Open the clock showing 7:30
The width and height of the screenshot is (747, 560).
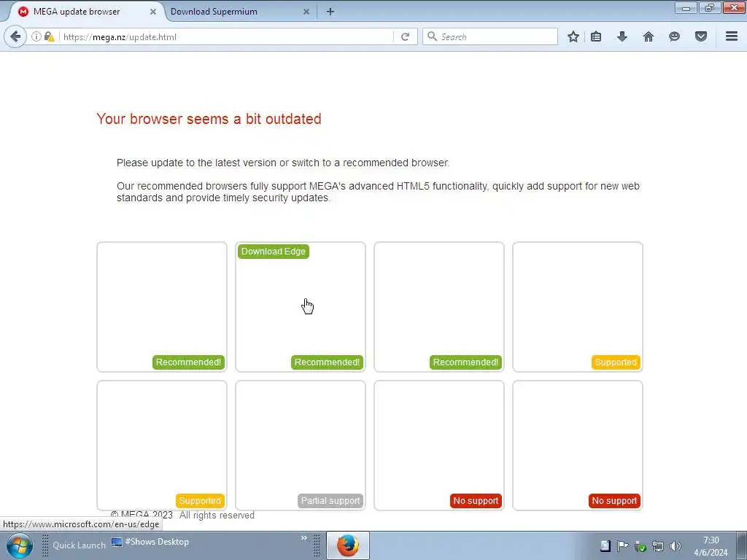pyautogui.click(x=711, y=546)
